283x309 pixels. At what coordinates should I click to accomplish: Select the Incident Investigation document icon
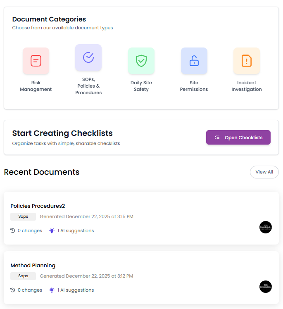point(247,61)
